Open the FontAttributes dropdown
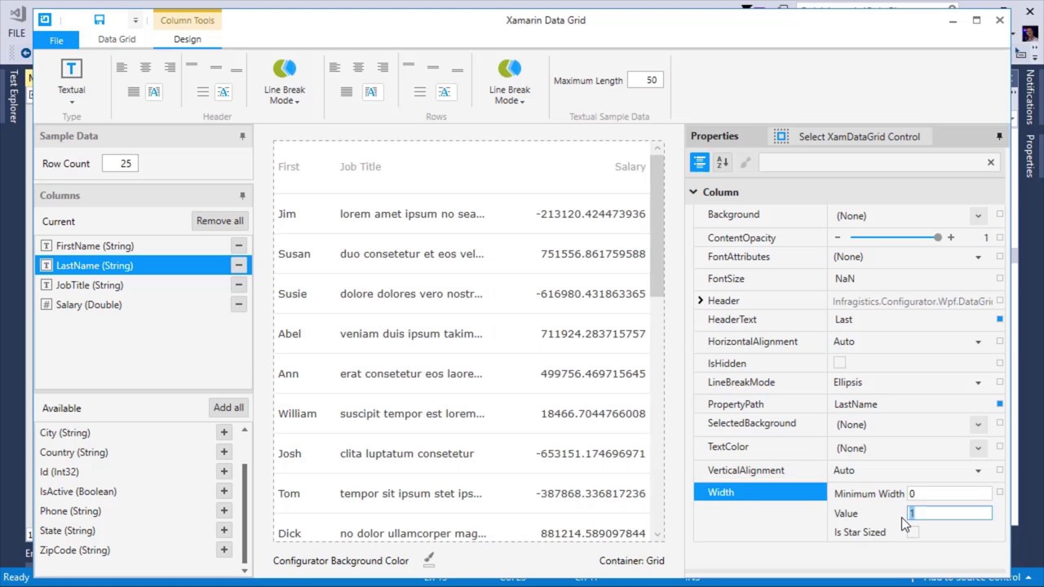This screenshot has width=1044, height=587. pyautogui.click(x=978, y=257)
